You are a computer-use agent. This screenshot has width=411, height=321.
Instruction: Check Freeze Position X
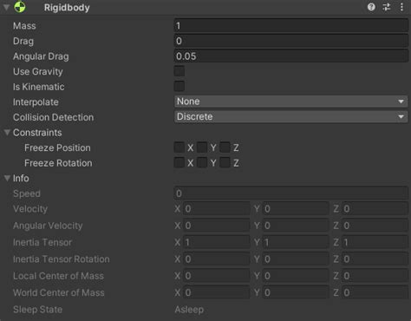click(179, 147)
